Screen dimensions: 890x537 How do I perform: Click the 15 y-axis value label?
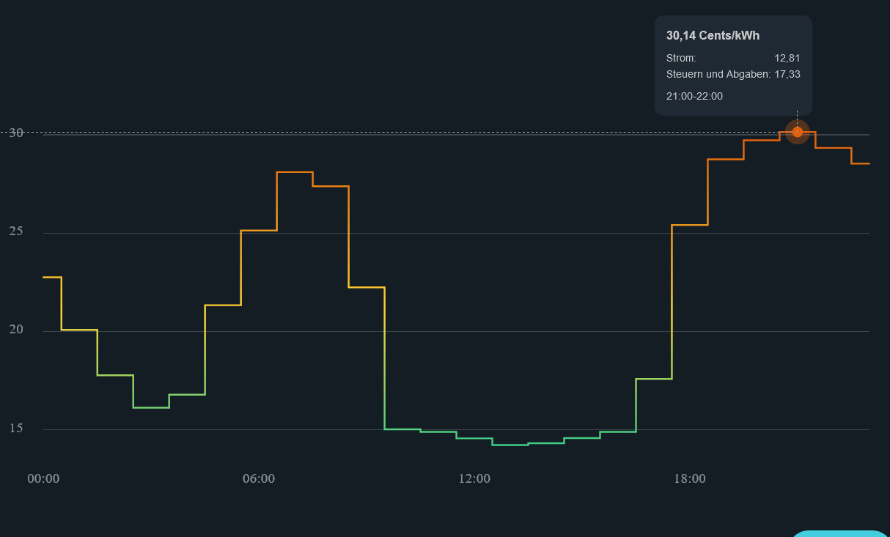tap(16, 428)
